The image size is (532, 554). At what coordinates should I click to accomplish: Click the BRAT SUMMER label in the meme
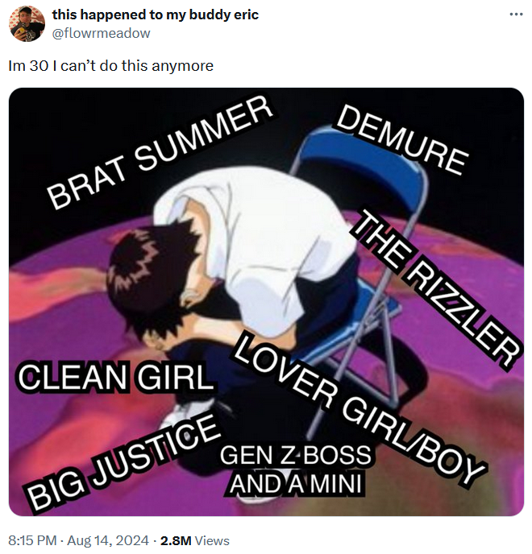pos(157,151)
